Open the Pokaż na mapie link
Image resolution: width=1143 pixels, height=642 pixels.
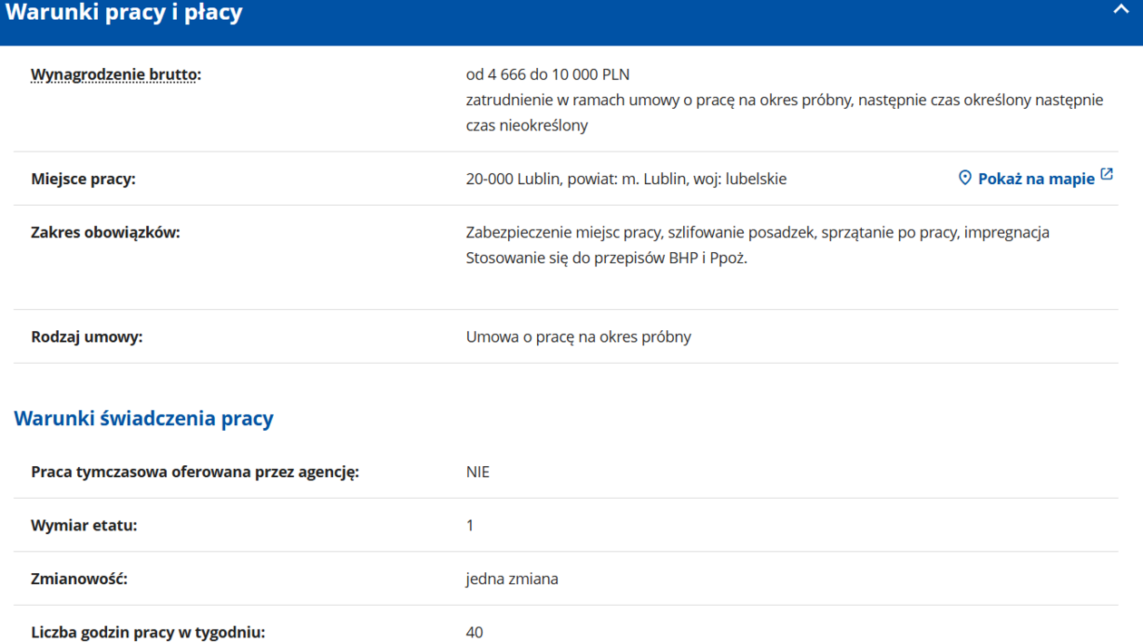click(1036, 179)
